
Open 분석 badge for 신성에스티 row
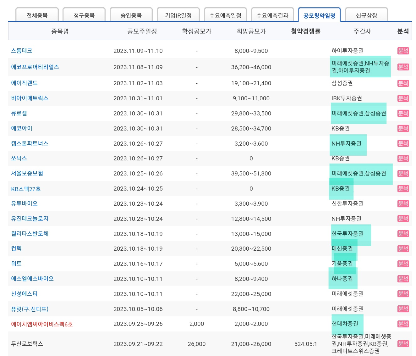tap(403, 294)
